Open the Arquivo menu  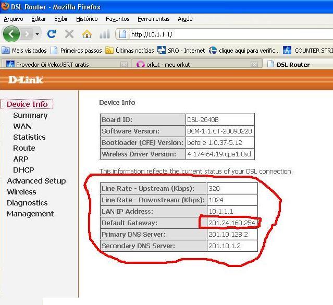click(x=14, y=19)
